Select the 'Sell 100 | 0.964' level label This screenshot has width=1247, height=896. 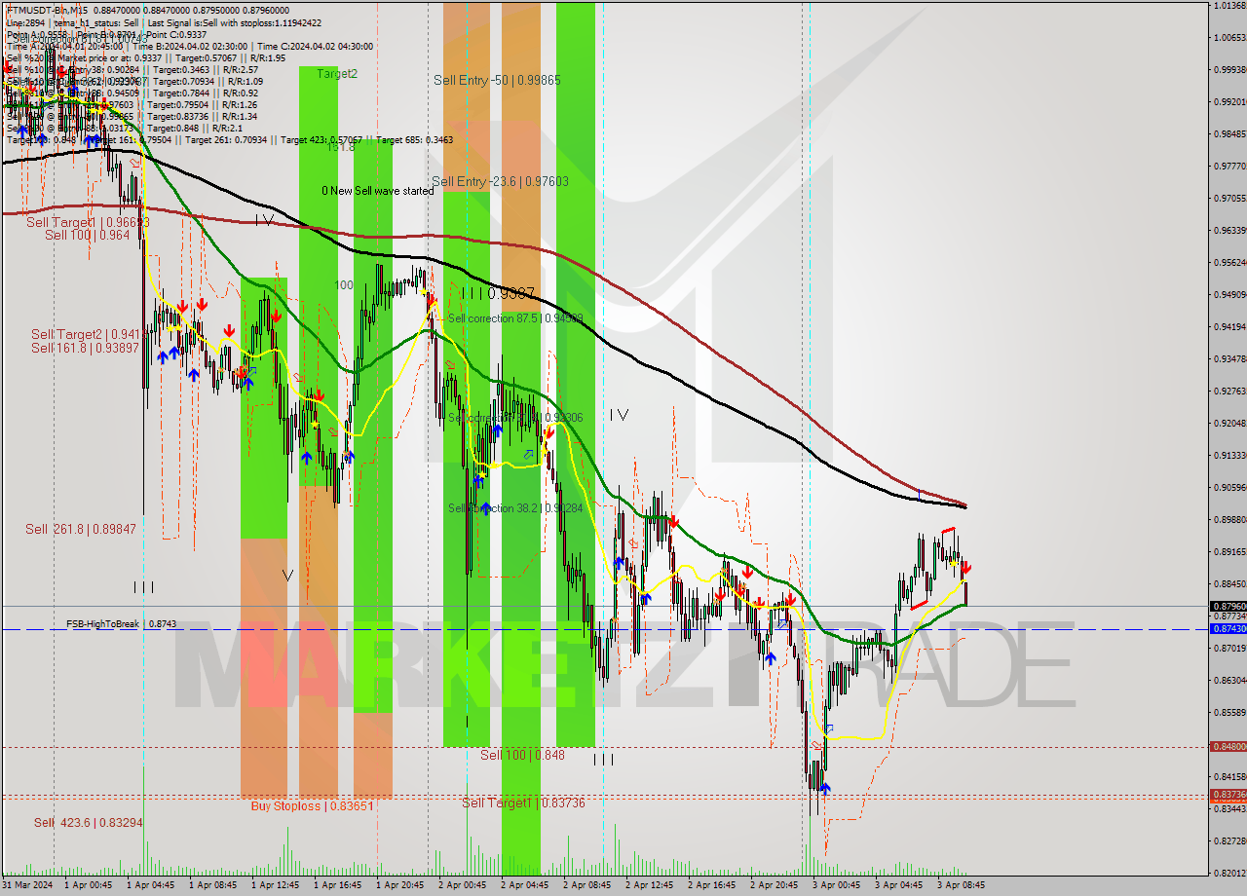87,235
